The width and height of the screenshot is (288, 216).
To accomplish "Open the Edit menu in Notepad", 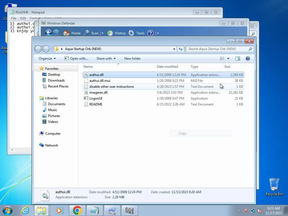I will pyautogui.click(x=23, y=18).
